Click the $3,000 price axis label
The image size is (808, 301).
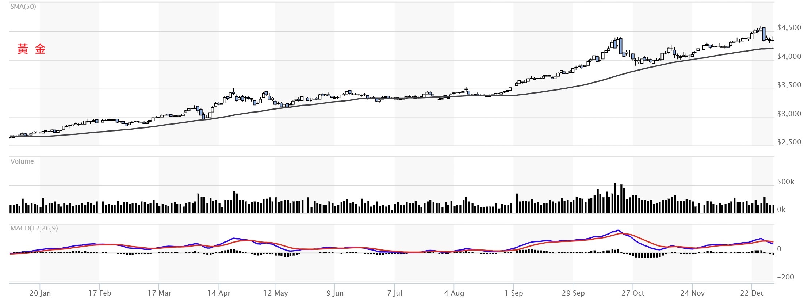(789, 114)
